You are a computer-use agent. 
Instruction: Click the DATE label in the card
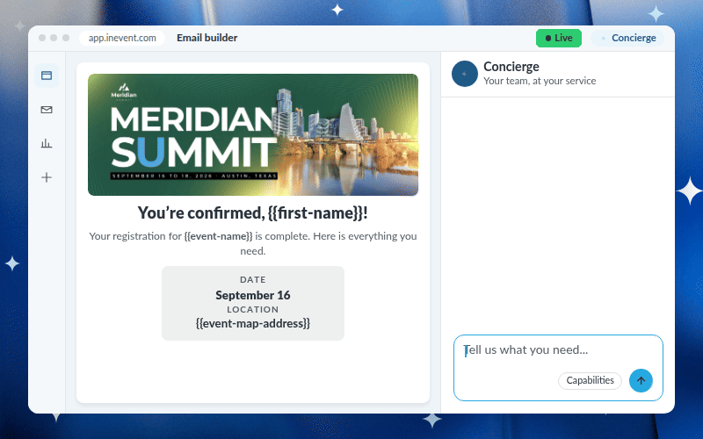pos(253,279)
